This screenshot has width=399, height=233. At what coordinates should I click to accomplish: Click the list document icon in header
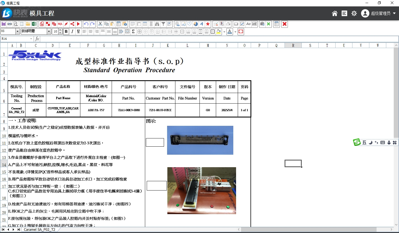(x=344, y=13)
